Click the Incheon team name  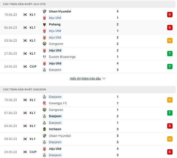coord(55,129)
